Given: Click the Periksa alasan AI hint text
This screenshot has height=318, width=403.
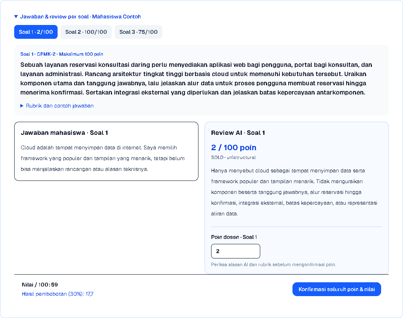Looking at the screenshot, I should pyautogui.click(x=273, y=265).
